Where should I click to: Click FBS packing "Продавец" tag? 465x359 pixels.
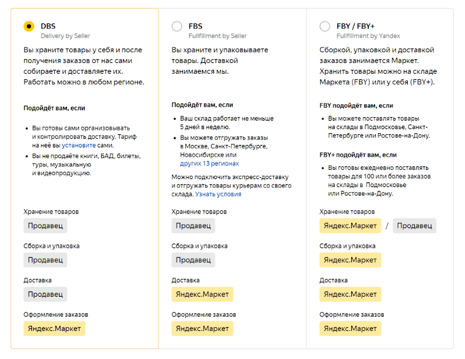click(x=193, y=260)
